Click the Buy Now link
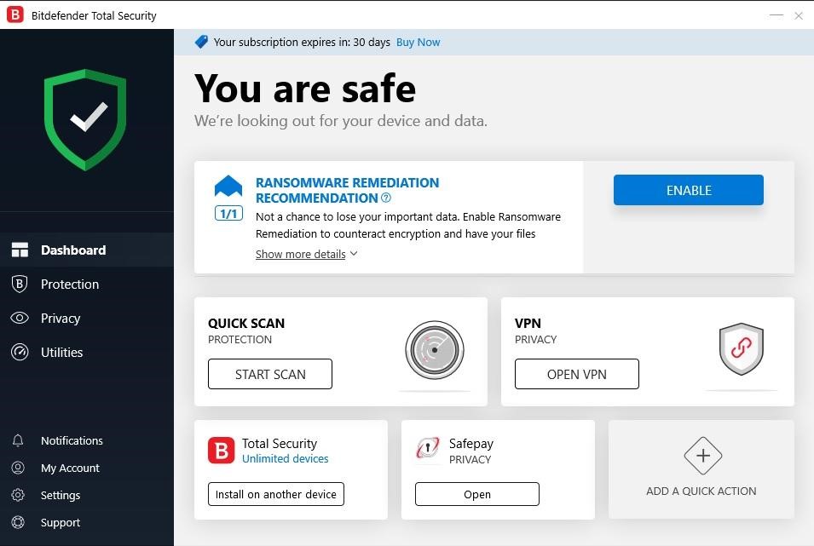 pos(418,42)
